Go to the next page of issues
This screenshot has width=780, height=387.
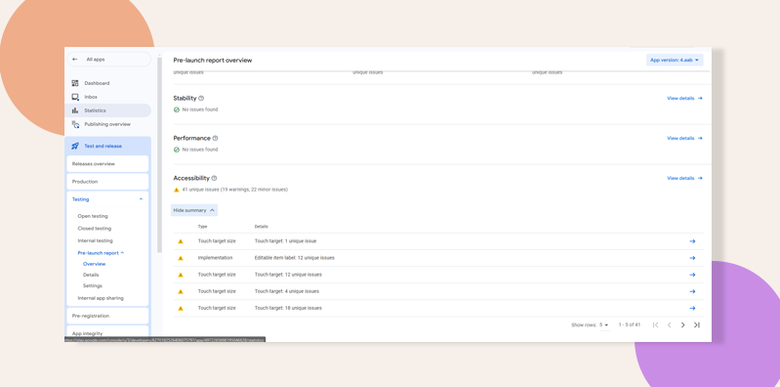[683, 324]
